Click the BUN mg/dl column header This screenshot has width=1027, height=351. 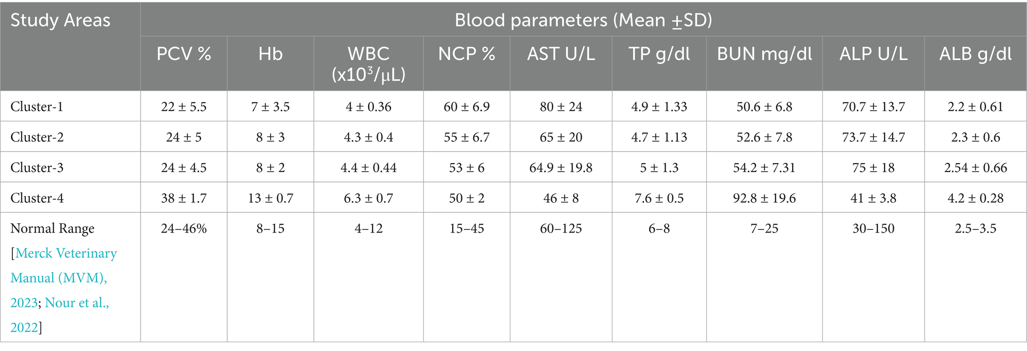[x=764, y=54]
